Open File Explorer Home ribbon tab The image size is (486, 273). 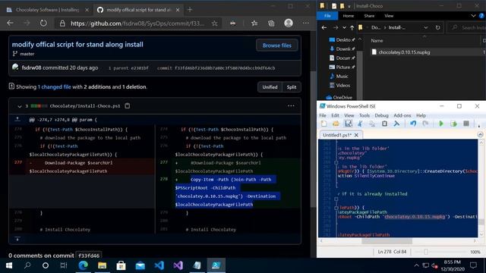pos(348,16)
